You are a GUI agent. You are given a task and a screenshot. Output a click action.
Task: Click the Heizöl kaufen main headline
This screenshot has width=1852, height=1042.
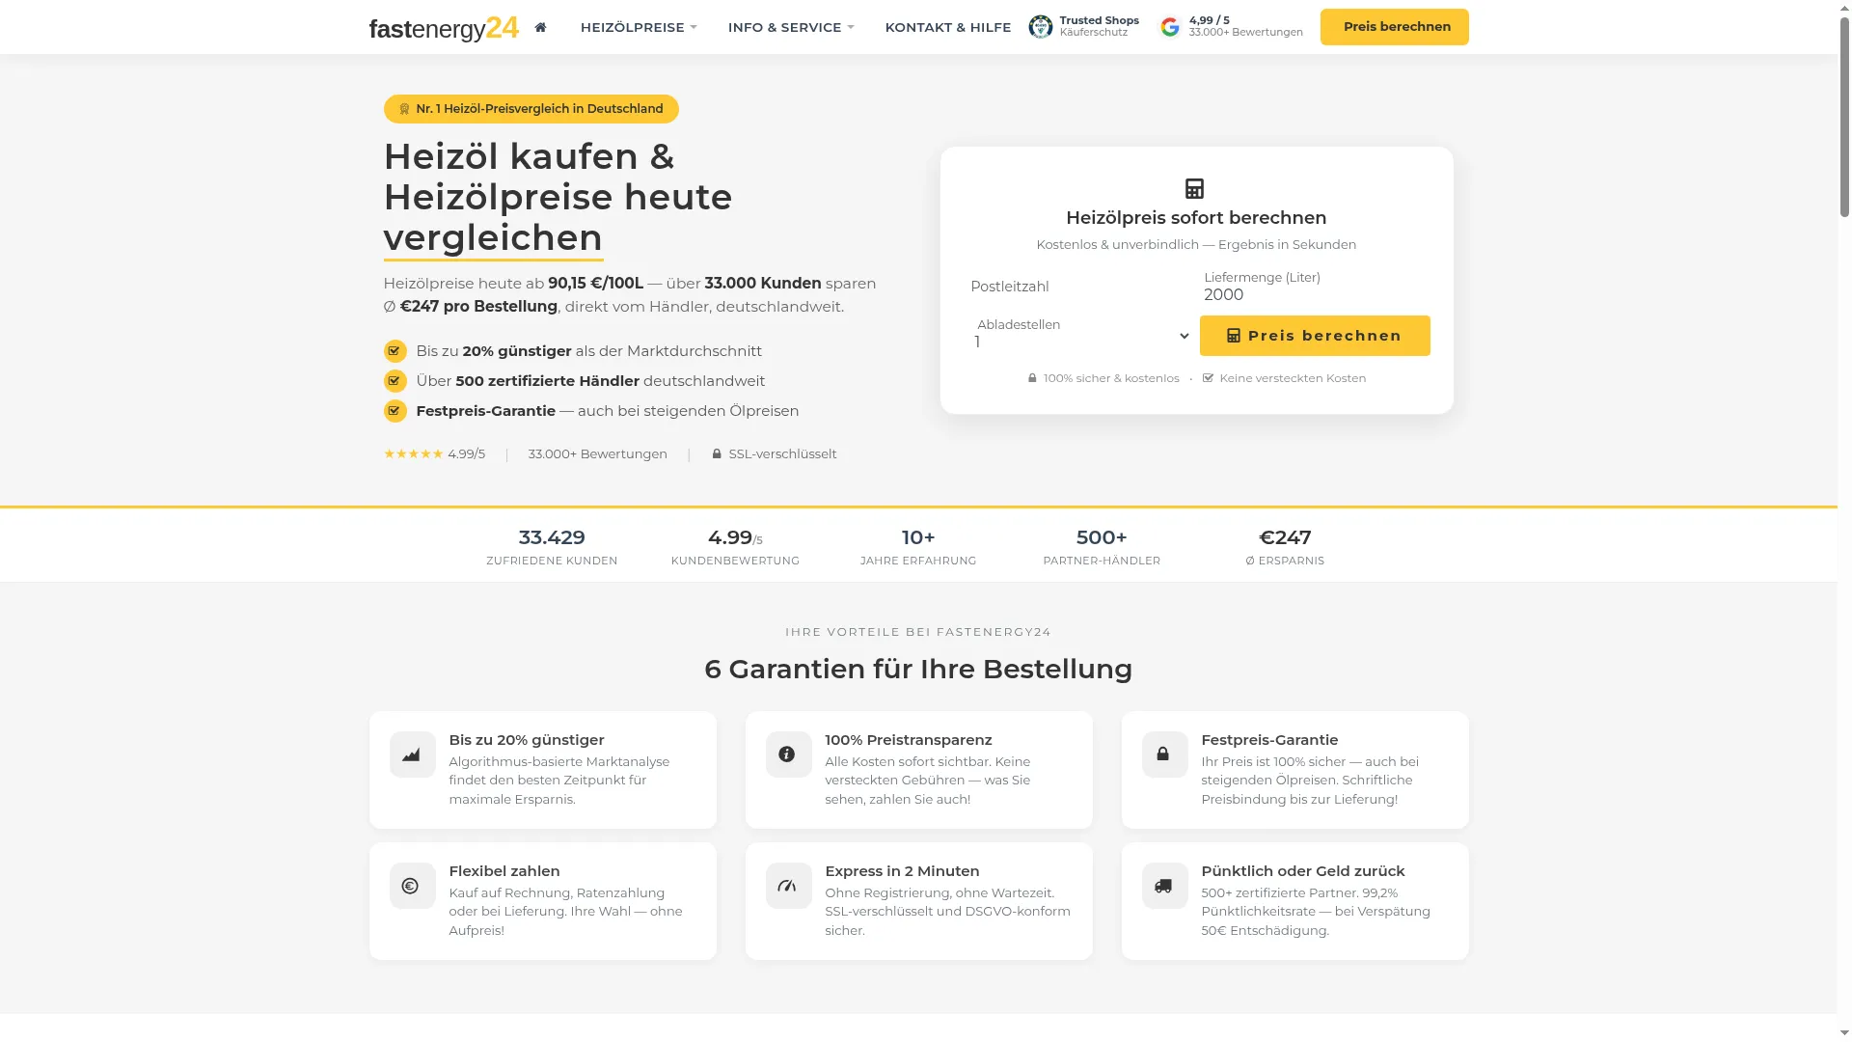point(558,197)
